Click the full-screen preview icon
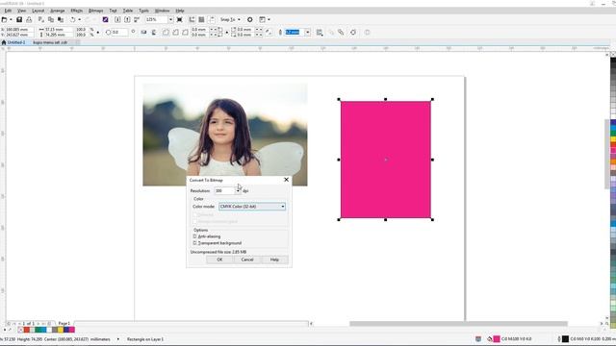 180,19
